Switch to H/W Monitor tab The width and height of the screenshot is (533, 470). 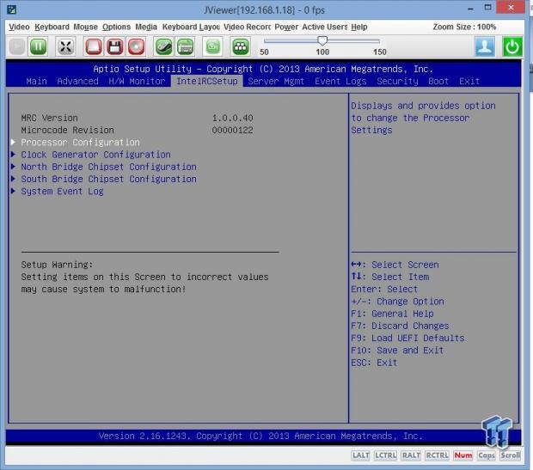137,82
